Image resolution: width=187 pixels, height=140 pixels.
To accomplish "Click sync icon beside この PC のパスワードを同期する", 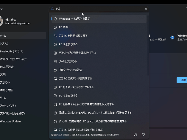I will [55, 79].
